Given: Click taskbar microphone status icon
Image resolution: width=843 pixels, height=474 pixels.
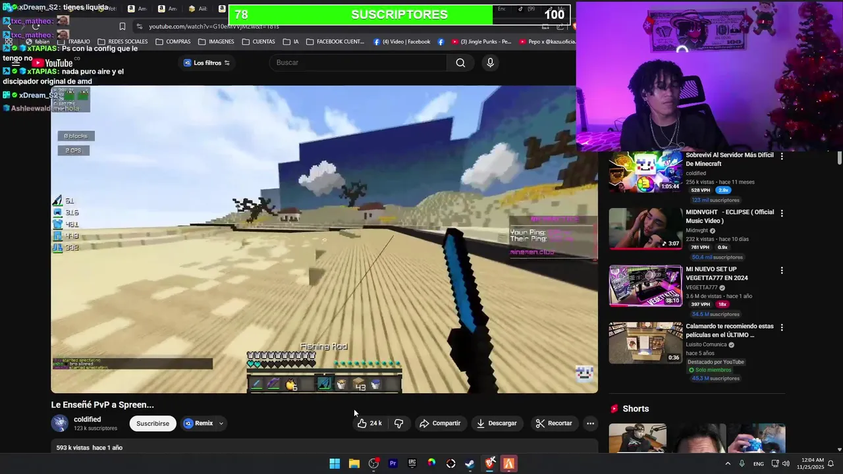Looking at the screenshot, I should [x=742, y=463].
